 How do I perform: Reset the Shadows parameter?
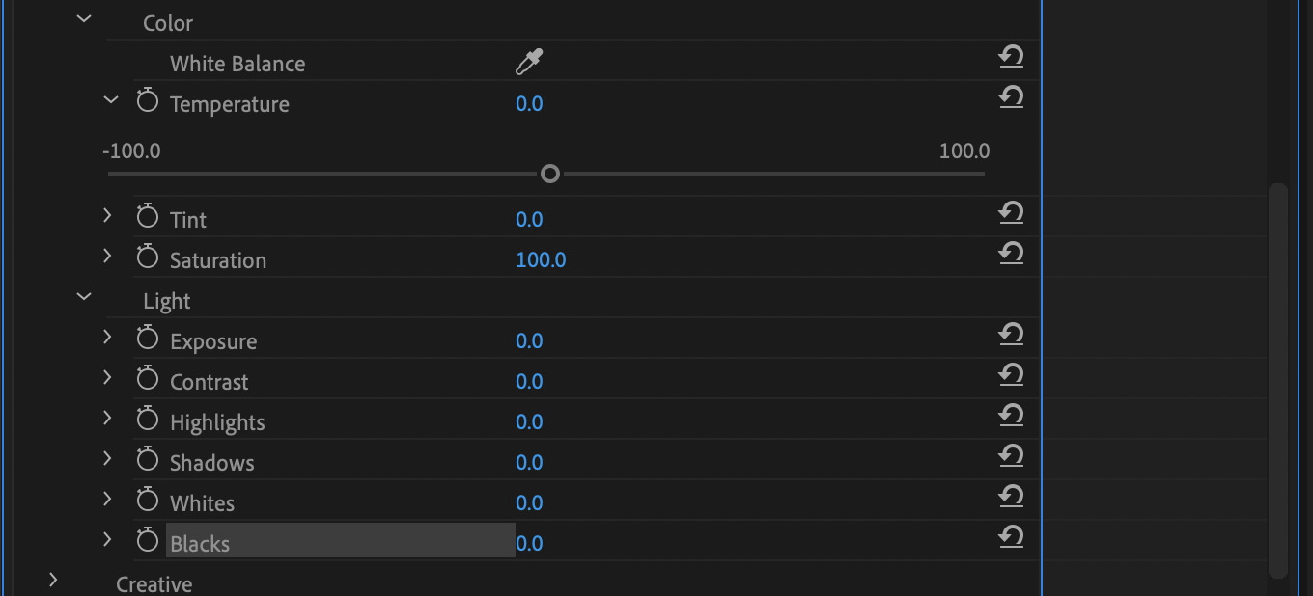tap(1011, 456)
